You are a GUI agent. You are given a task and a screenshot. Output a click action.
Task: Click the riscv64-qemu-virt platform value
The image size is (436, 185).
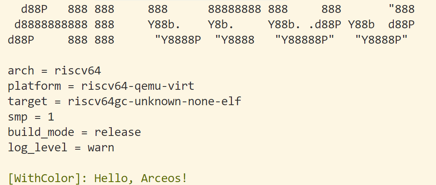pyautogui.click(x=138, y=86)
